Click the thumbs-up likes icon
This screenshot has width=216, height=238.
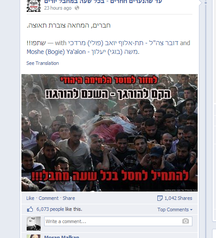(30, 209)
